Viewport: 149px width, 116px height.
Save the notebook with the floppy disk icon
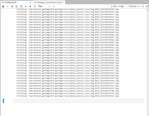coord(3,6)
